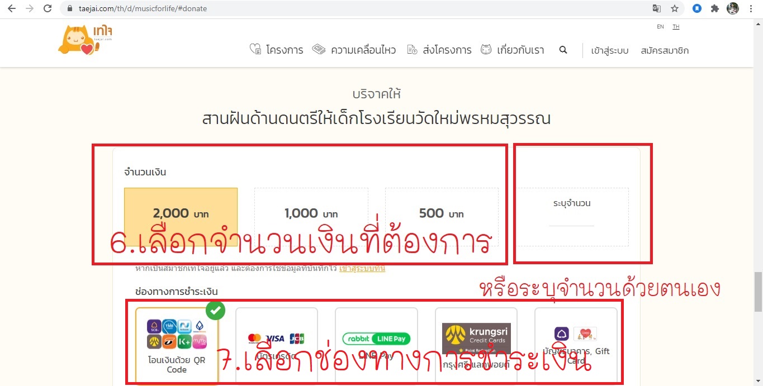Select the 1,000 baht donation amount

[x=311, y=214]
